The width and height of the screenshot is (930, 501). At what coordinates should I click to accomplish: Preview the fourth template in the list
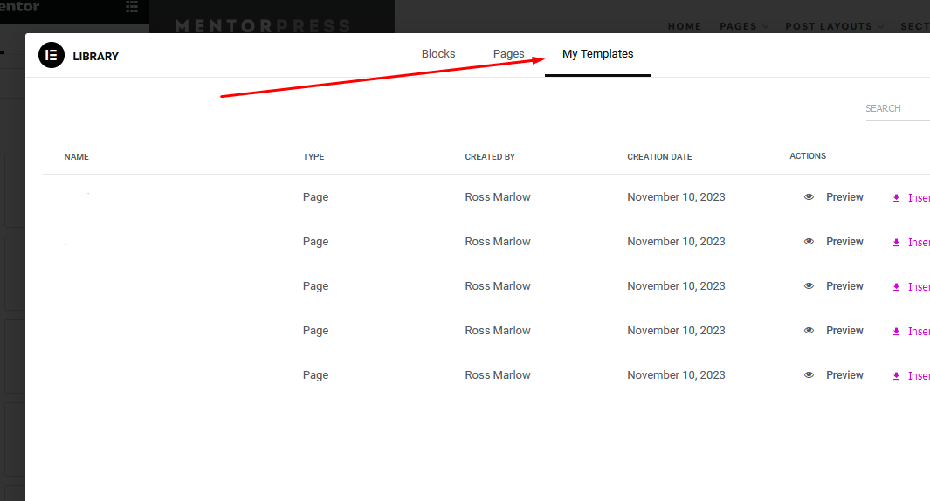tap(844, 331)
